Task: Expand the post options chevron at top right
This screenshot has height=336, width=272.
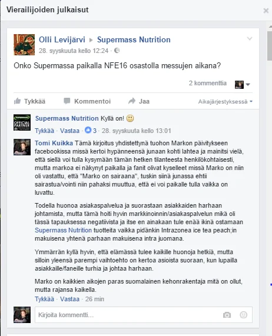Action: click(x=250, y=39)
